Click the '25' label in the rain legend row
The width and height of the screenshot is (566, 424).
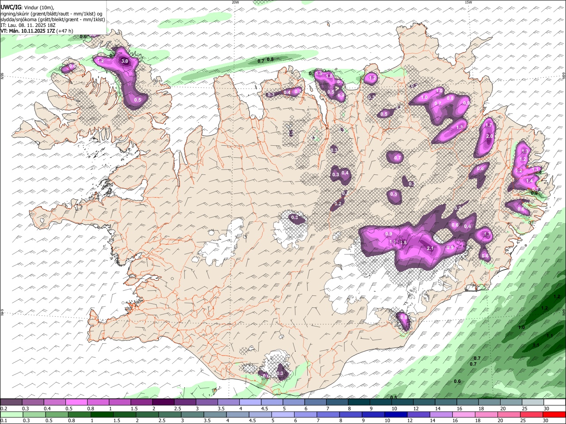click(523, 420)
